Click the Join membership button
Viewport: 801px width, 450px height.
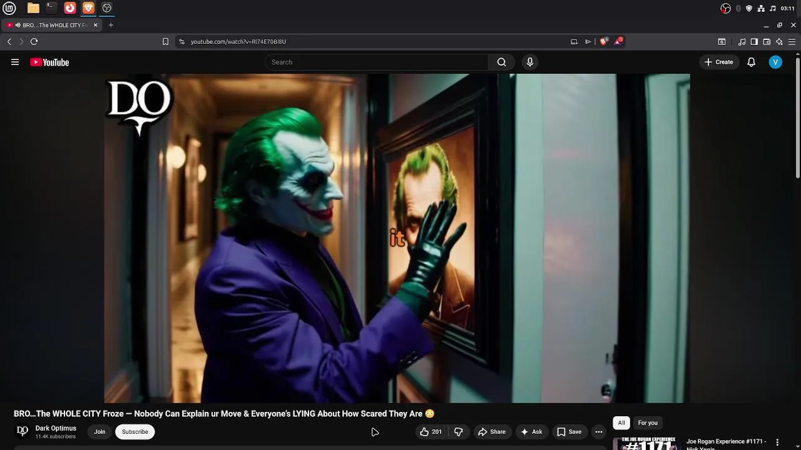99,432
